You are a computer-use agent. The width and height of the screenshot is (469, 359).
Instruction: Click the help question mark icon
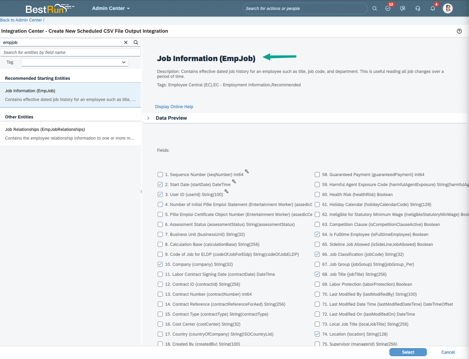click(459, 31)
